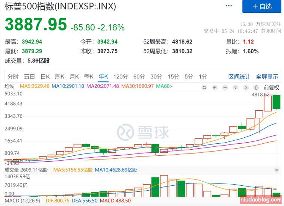
Task: Click the index title 标普500指数(INDEXSP:.INX)
Action: pyautogui.click(x=60, y=6)
